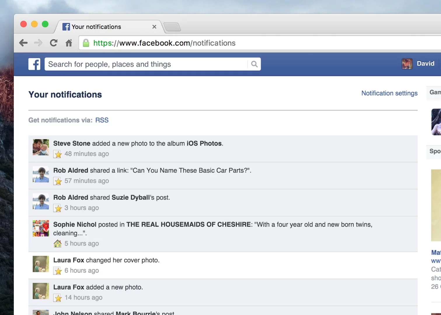The image size is (441, 315).
Task: Toggle the star on Laura Fox's cover photo notification
Action: (x=58, y=271)
